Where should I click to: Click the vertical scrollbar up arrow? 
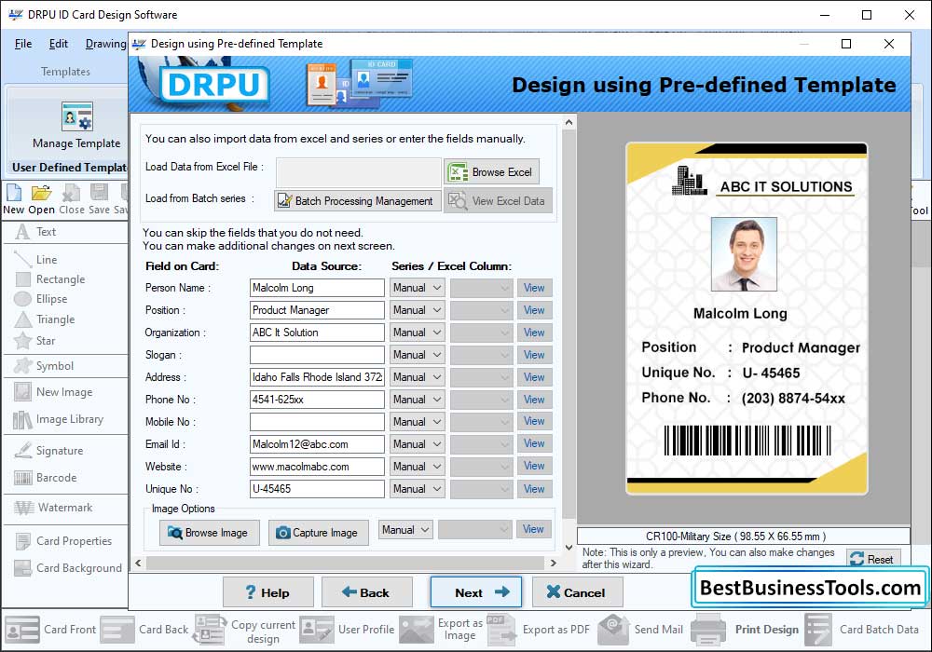pyautogui.click(x=569, y=122)
